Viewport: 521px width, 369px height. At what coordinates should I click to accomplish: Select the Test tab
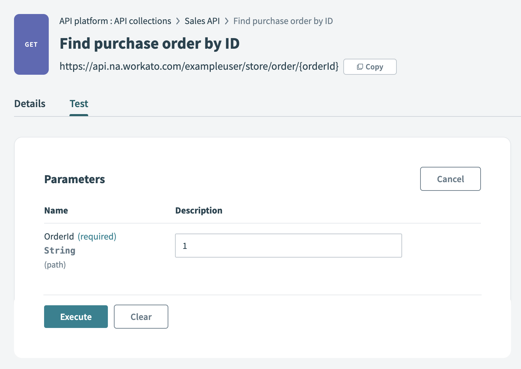78,104
